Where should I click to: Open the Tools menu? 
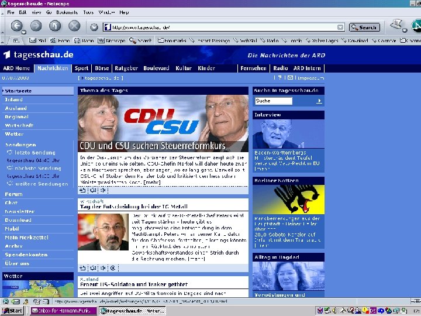pos(88,12)
